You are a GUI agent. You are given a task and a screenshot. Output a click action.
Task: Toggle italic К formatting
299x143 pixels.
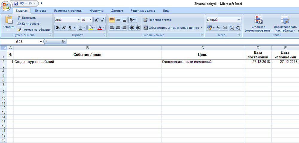pyautogui.click(x=64, y=28)
